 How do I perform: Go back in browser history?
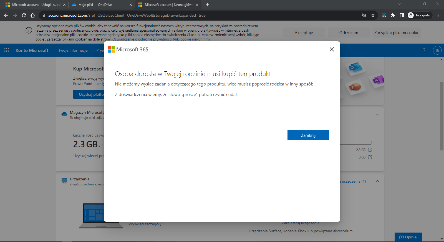coord(6,15)
